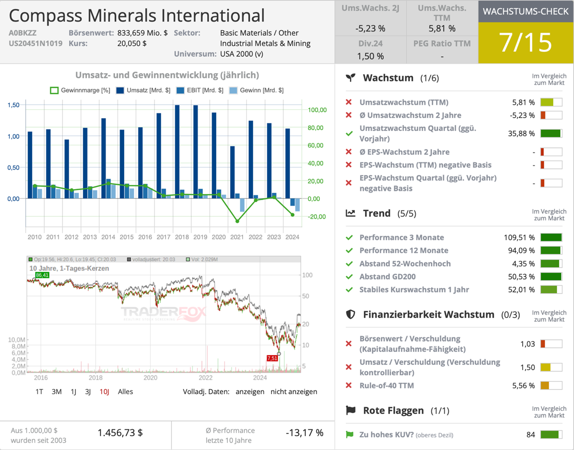Click the Abstand GD200 label
Screen dimensions: 574x450
[388, 277]
